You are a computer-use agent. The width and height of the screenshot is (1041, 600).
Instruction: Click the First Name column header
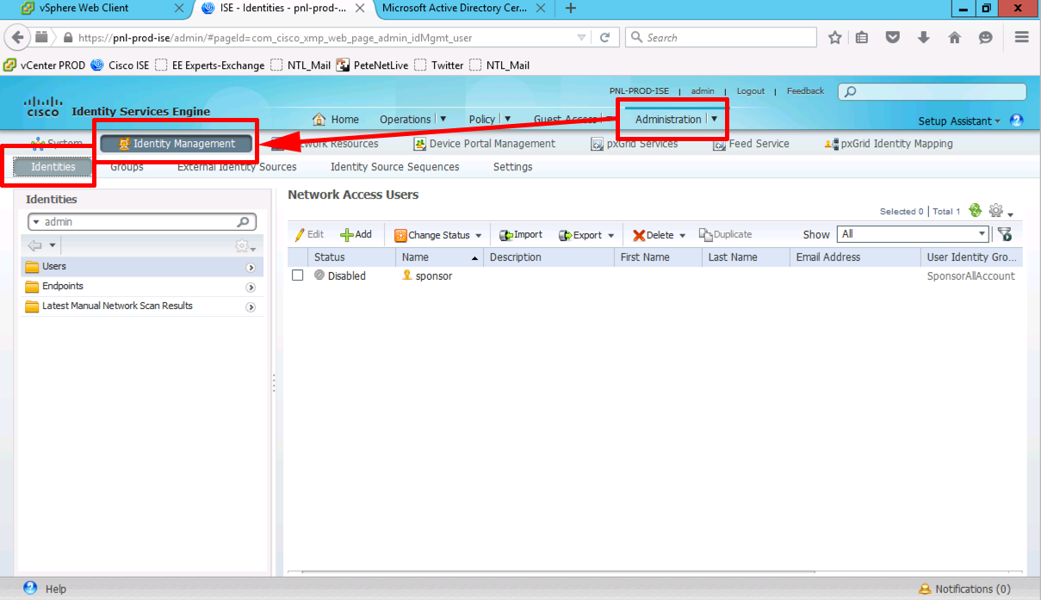click(657, 257)
